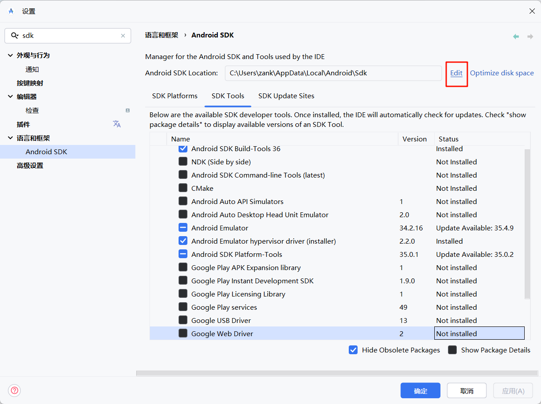
Task: Clear the sdk search text
Action: click(123, 36)
